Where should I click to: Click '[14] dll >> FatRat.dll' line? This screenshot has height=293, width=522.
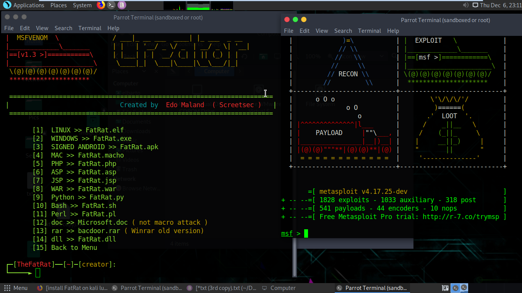pyautogui.click(x=74, y=239)
